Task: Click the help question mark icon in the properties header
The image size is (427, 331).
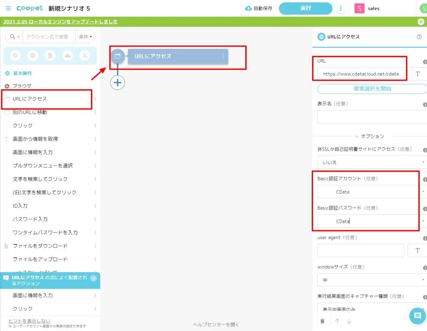Action: point(419,37)
